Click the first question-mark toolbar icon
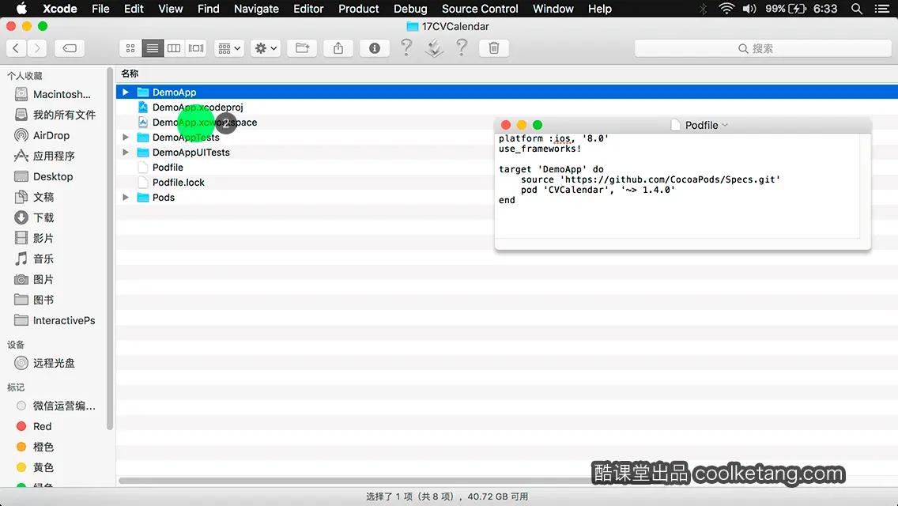The width and height of the screenshot is (898, 506). 406,47
